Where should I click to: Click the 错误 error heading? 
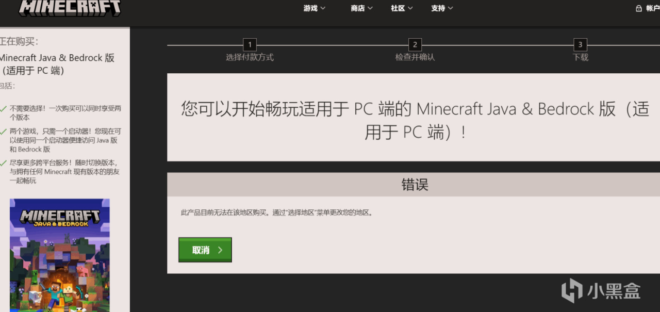[x=415, y=185]
